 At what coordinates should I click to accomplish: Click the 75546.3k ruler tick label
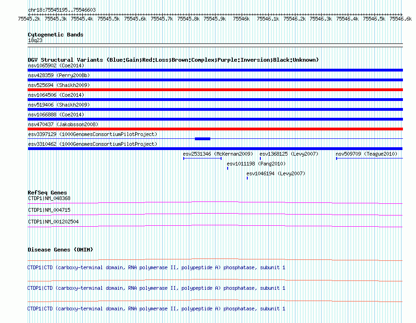click(321, 19)
